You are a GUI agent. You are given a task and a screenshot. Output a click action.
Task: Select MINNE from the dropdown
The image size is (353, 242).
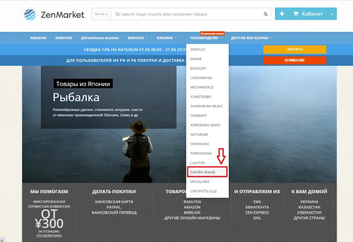207,59
